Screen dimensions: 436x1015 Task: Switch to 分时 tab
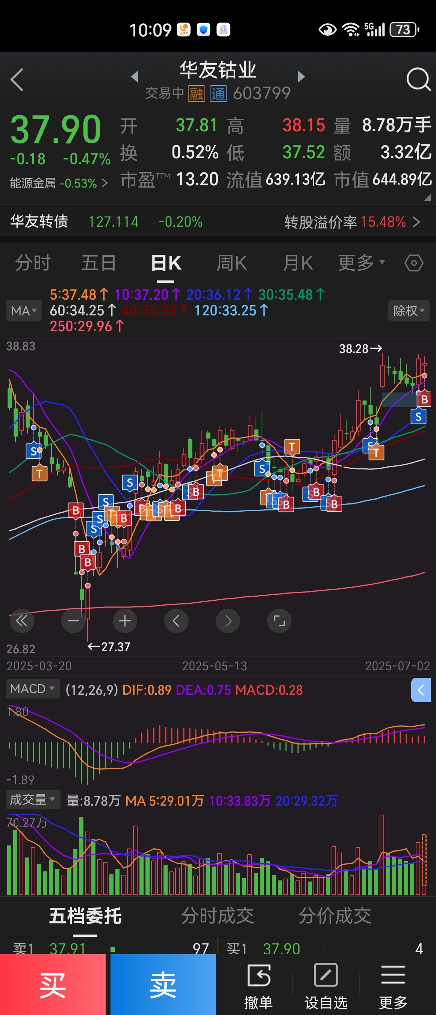pyautogui.click(x=33, y=263)
